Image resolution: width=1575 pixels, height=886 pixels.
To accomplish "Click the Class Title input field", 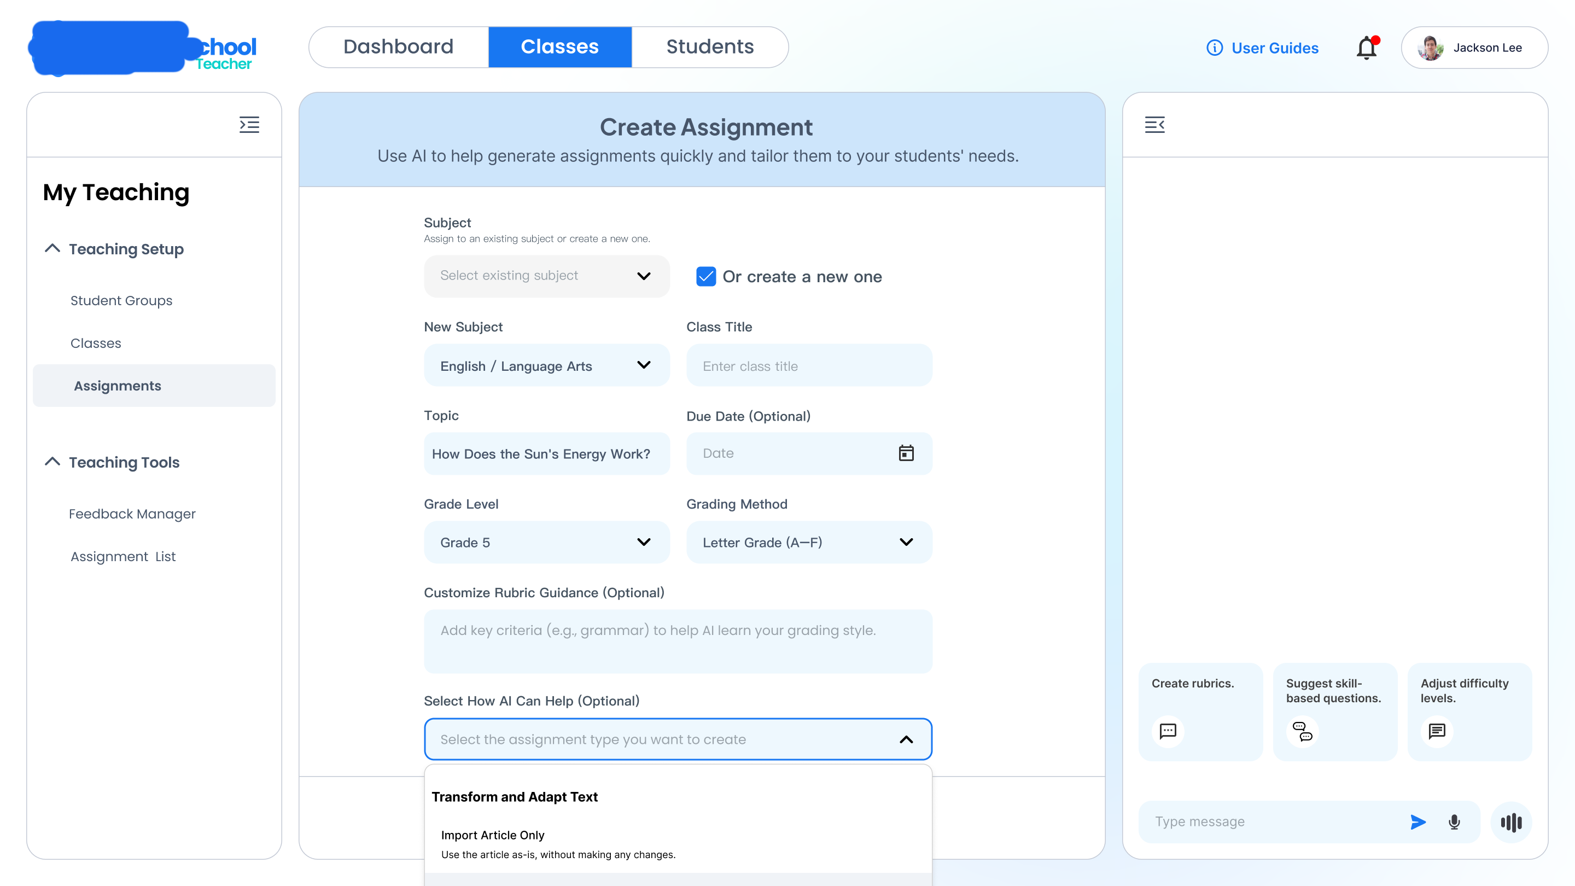I will (809, 365).
